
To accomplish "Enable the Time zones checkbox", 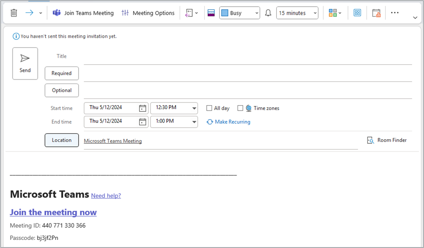I will (x=240, y=108).
